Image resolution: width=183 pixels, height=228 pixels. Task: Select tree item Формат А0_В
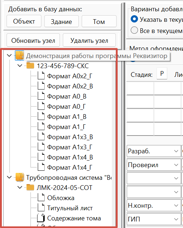point(67,96)
